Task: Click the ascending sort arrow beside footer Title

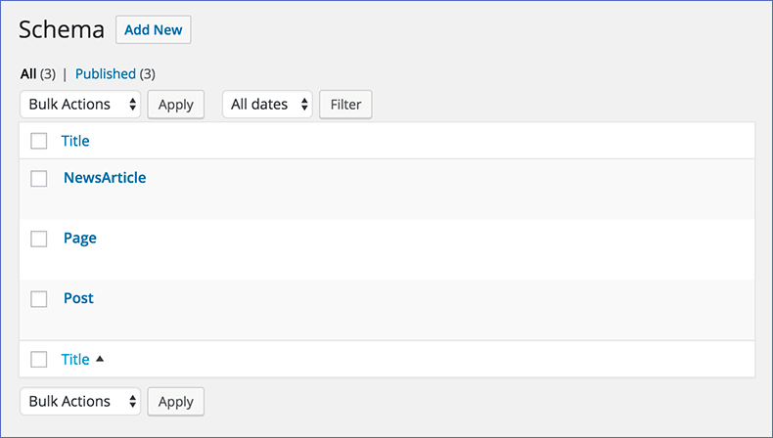Action: (x=100, y=359)
